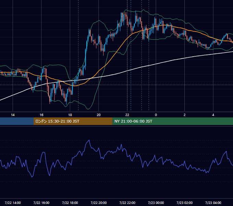Click the 7/22 20:00 label on oscillator axis
Image resolution: width=233 pixels, height=206 pixels.
coord(99,203)
